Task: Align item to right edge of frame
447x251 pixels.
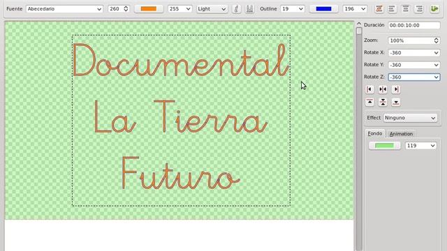Action: pos(396,89)
